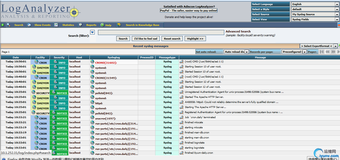
Task: Click the PayPal donate button
Action: coord(189,11)
